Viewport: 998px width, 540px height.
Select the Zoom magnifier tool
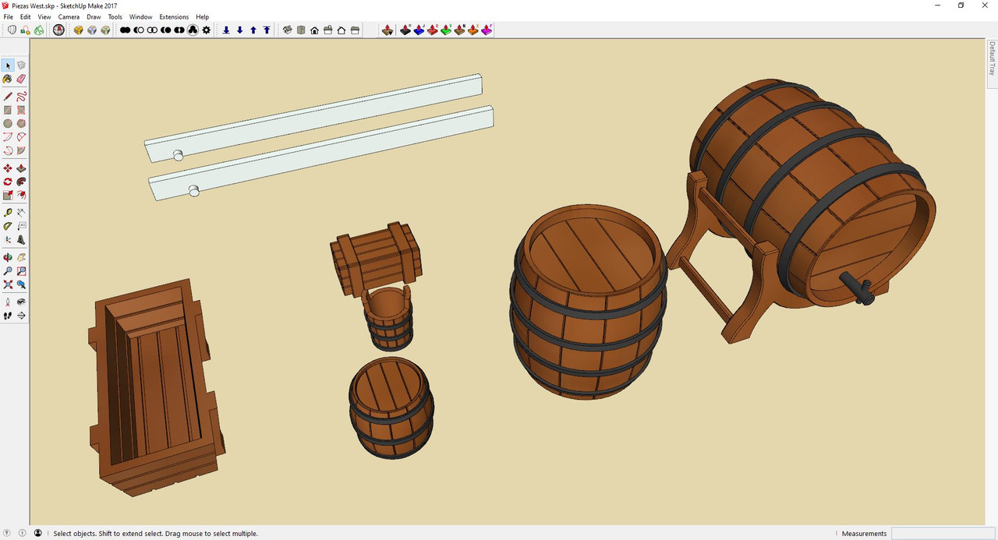8,271
